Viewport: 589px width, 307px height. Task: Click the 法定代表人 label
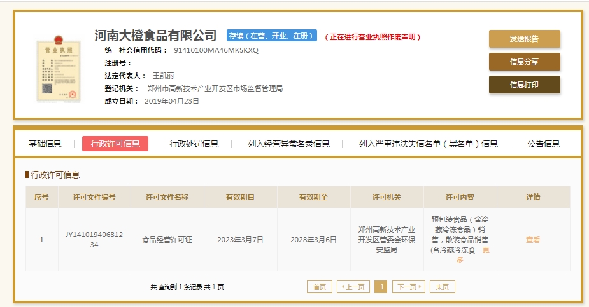coord(125,76)
